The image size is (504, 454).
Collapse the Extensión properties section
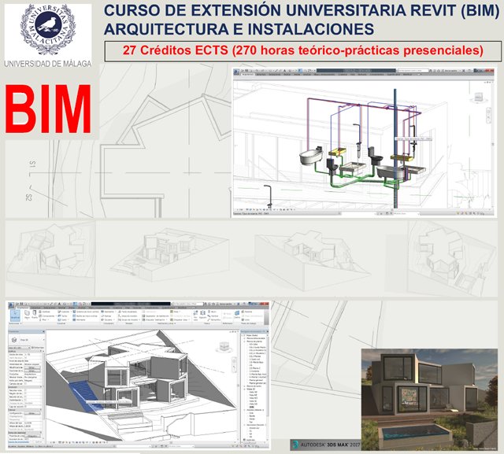coord(41,386)
